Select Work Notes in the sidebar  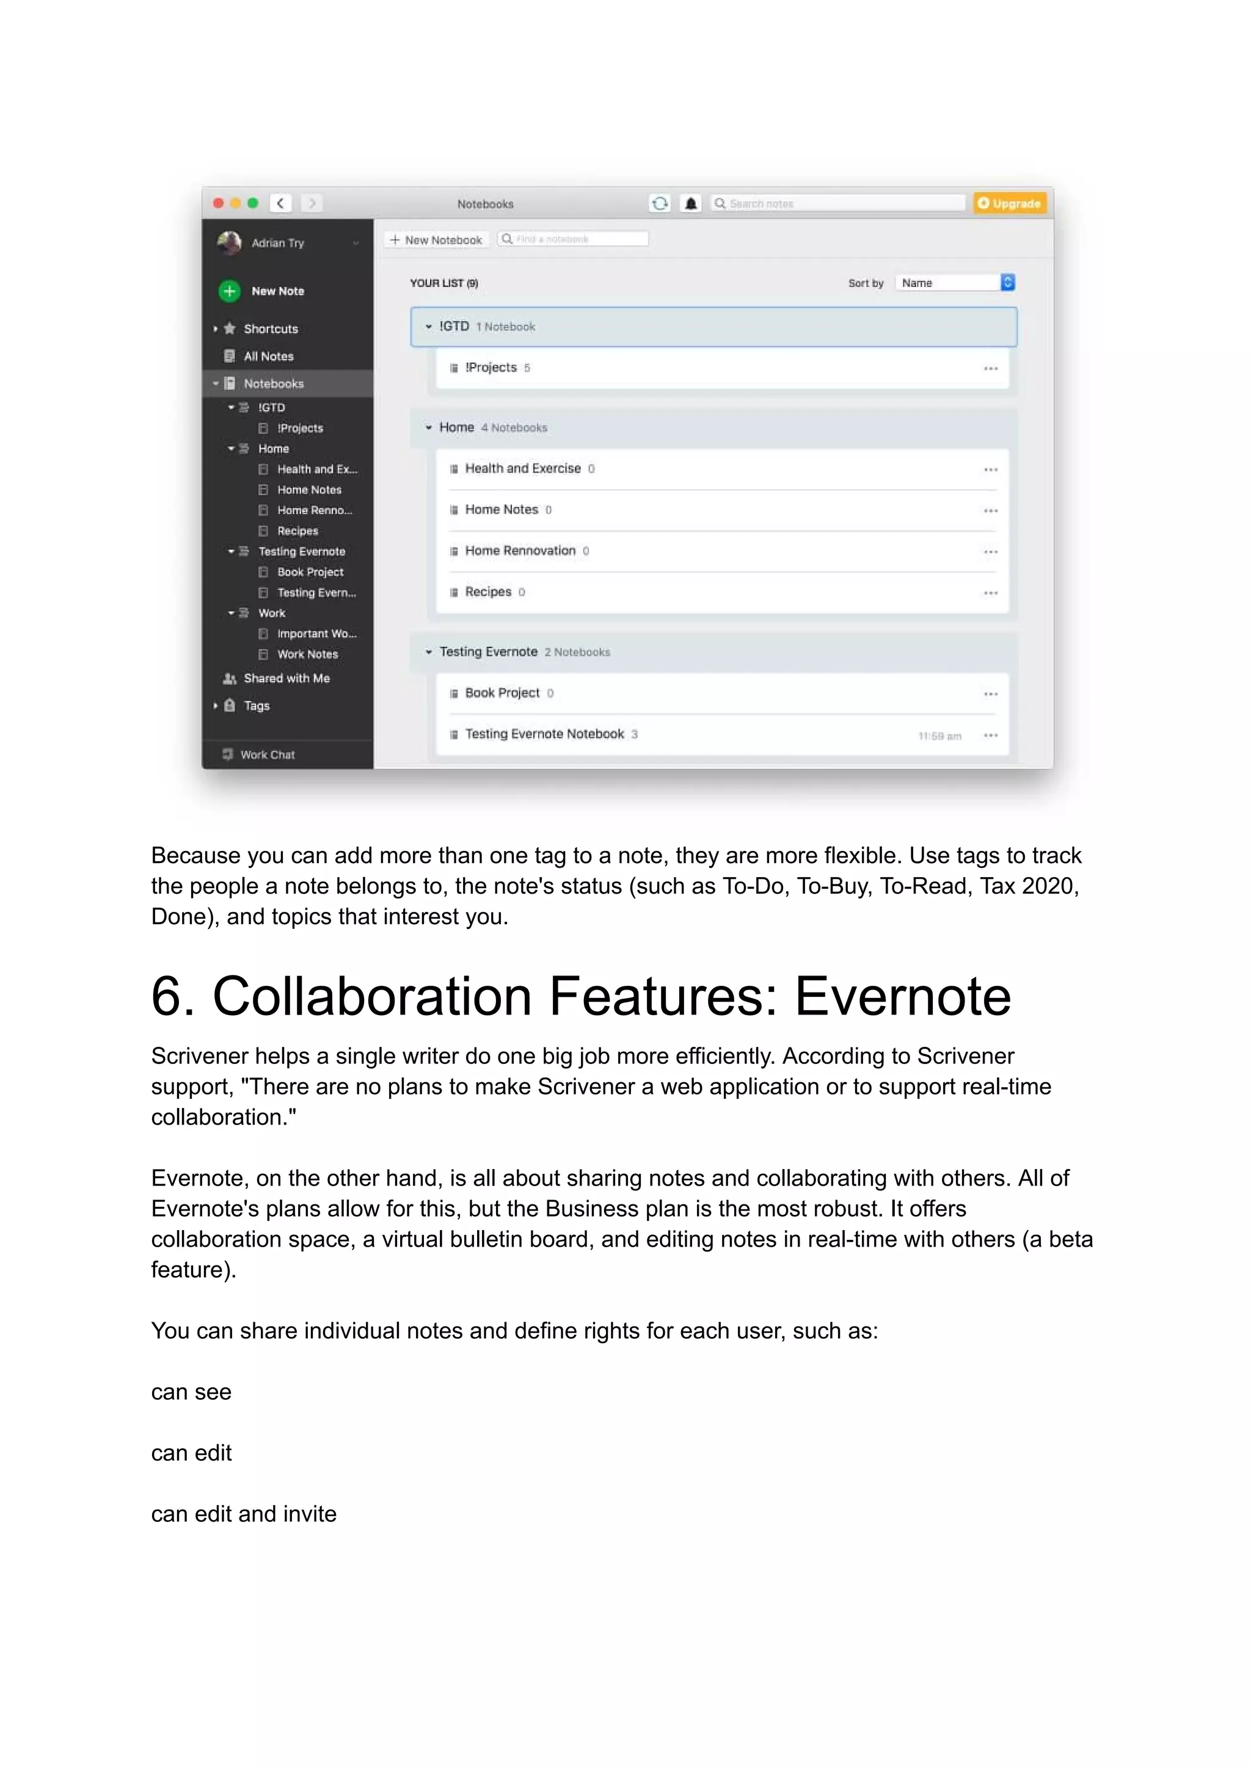pyautogui.click(x=307, y=654)
